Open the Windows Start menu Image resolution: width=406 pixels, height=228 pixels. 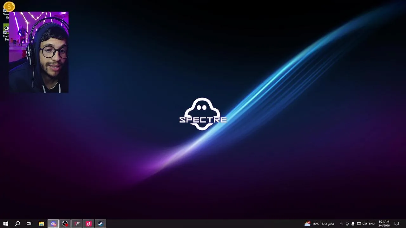click(x=6, y=224)
